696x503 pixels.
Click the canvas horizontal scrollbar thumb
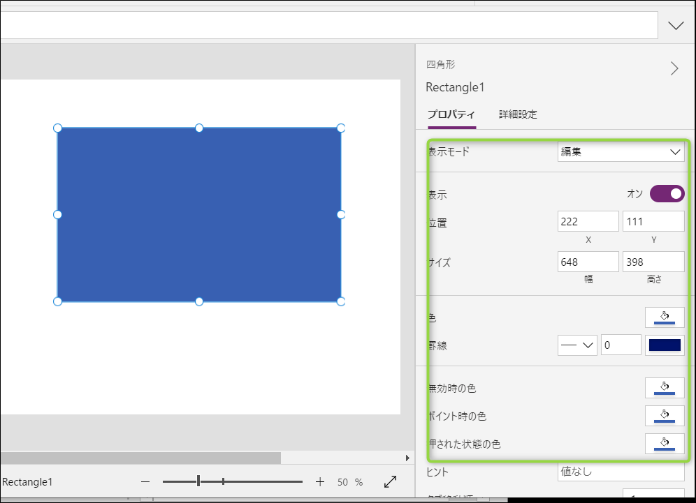(x=140, y=458)
